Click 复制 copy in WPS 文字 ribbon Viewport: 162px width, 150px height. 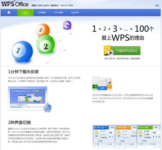coord(103,135)
